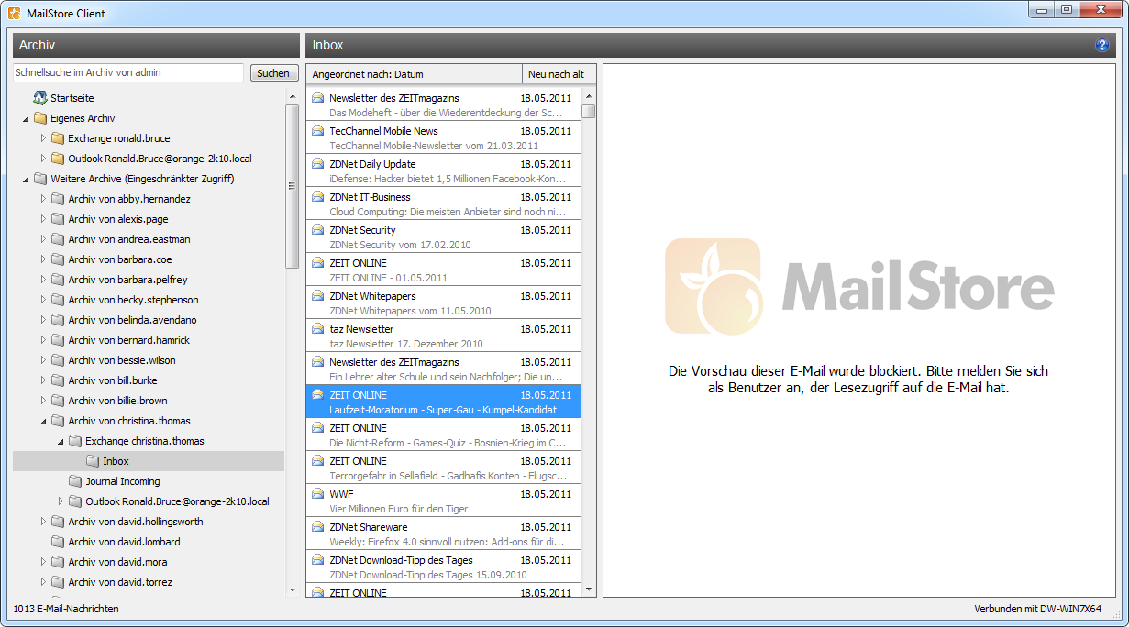Screen dimensions: 1129x627
Task: Expand Outlook Ronald.Bruce@orange-2k10.local under Eigenes Archiv
Action: (43, 159)
